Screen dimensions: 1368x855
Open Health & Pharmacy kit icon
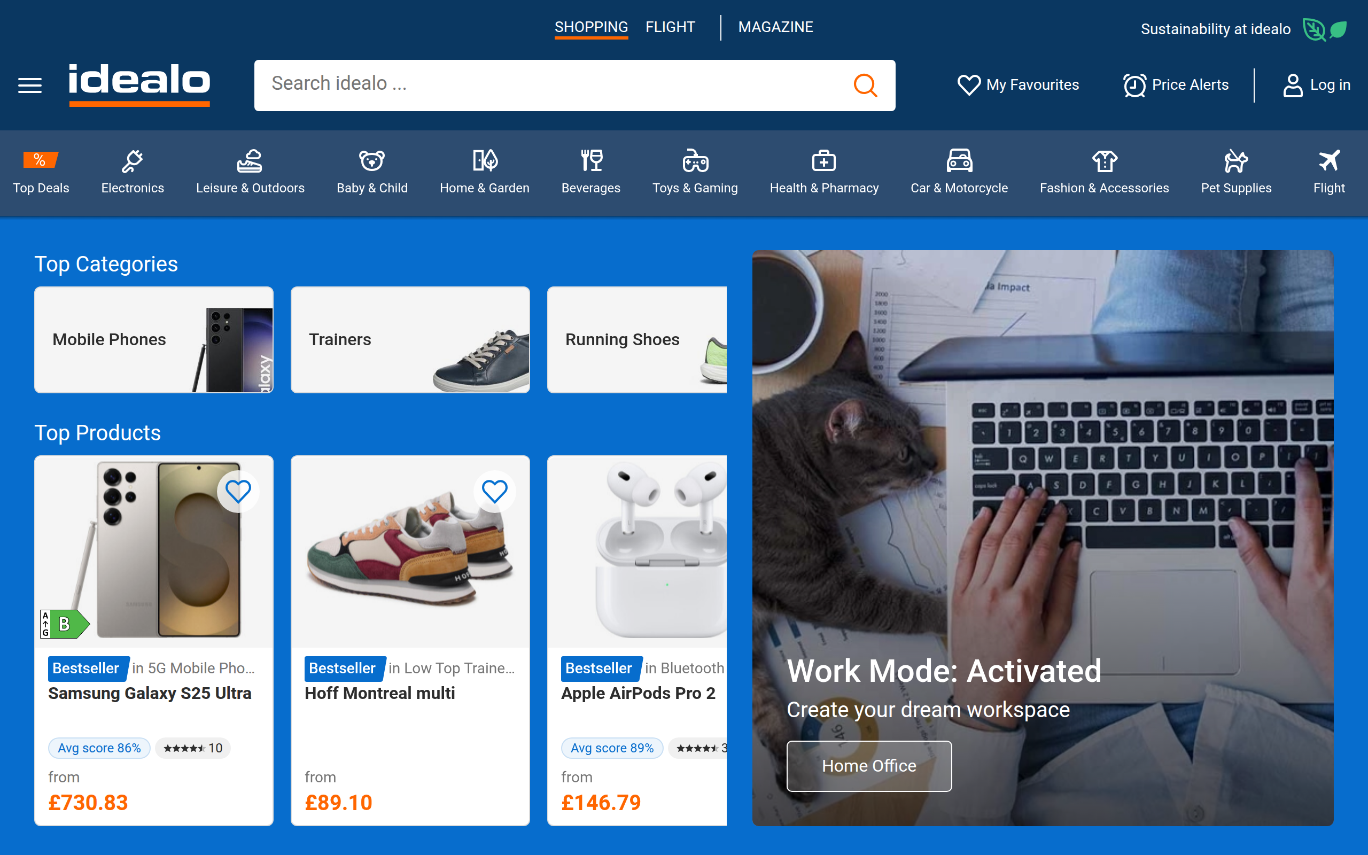[823, 161]
